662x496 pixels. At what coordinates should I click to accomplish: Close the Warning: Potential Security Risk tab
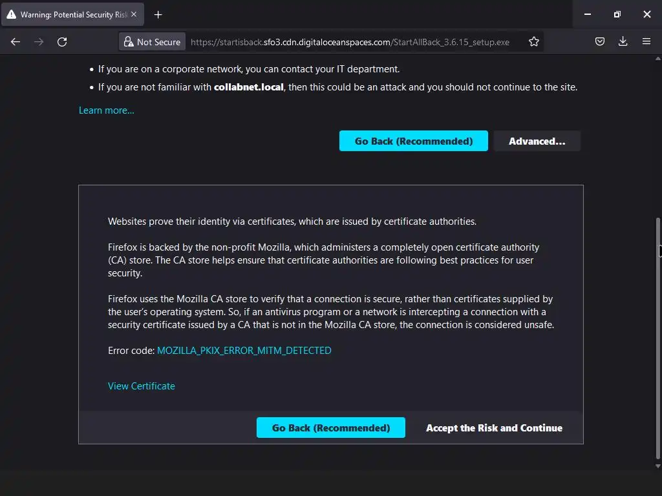(134, 14)
